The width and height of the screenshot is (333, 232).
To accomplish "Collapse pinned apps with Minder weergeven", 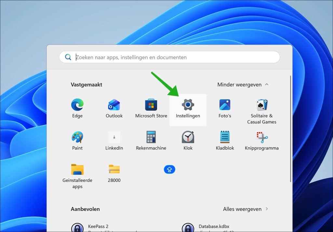I will tap(243, 85).
